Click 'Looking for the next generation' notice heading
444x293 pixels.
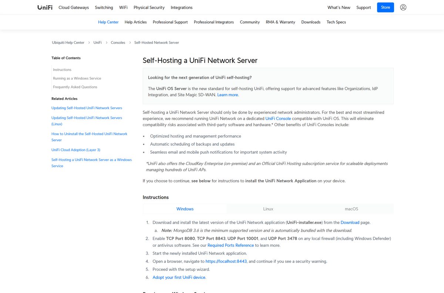200,78
